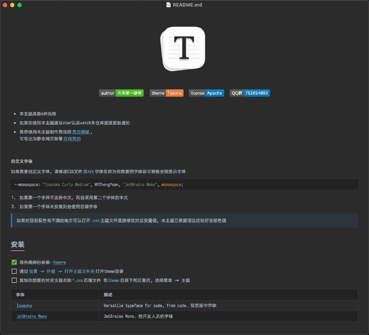Click the Typora logo image
369x335 pixels.
pos(183,49)
